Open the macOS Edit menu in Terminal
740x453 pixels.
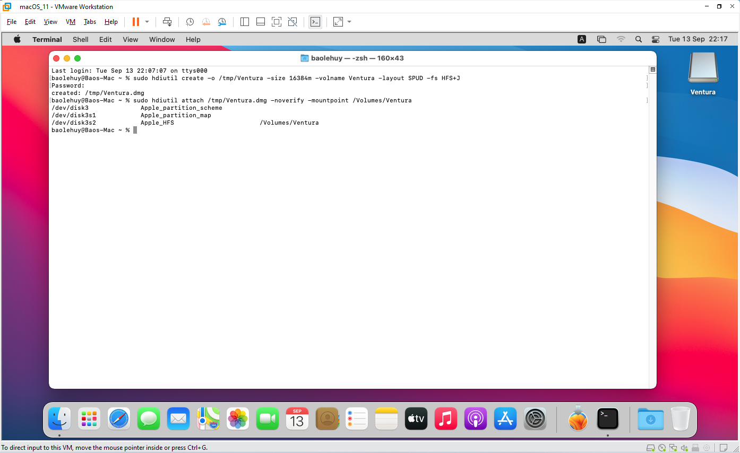point(106,39)
